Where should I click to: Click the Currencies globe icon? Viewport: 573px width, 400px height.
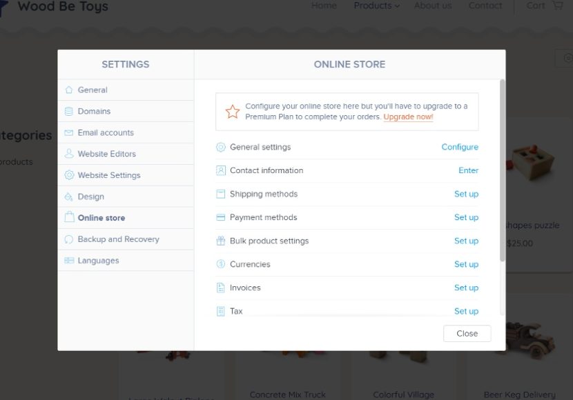(x=221, y=264)
